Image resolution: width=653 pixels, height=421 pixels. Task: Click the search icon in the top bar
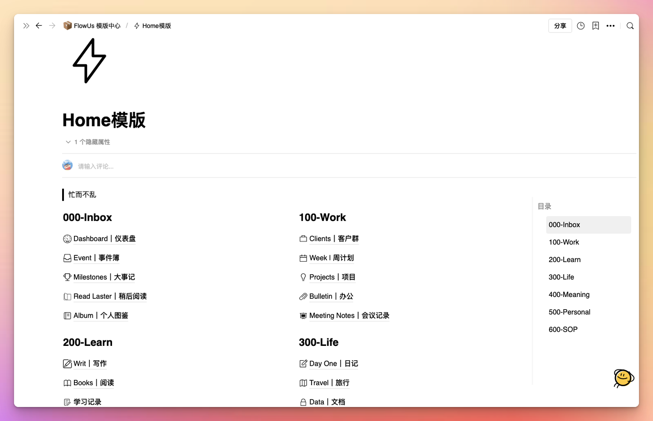tap(630, 26)
